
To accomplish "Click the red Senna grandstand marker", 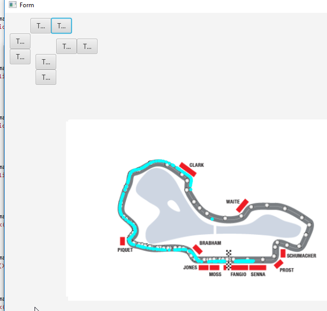I will (257, 268).
